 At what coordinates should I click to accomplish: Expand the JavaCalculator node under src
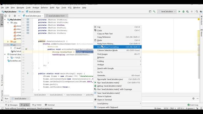11,48
